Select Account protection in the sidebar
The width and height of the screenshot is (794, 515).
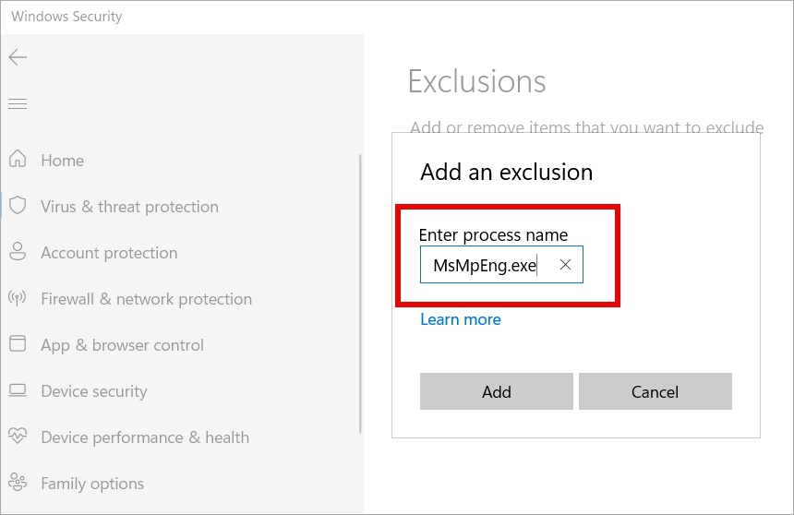(x=109, y=253)
